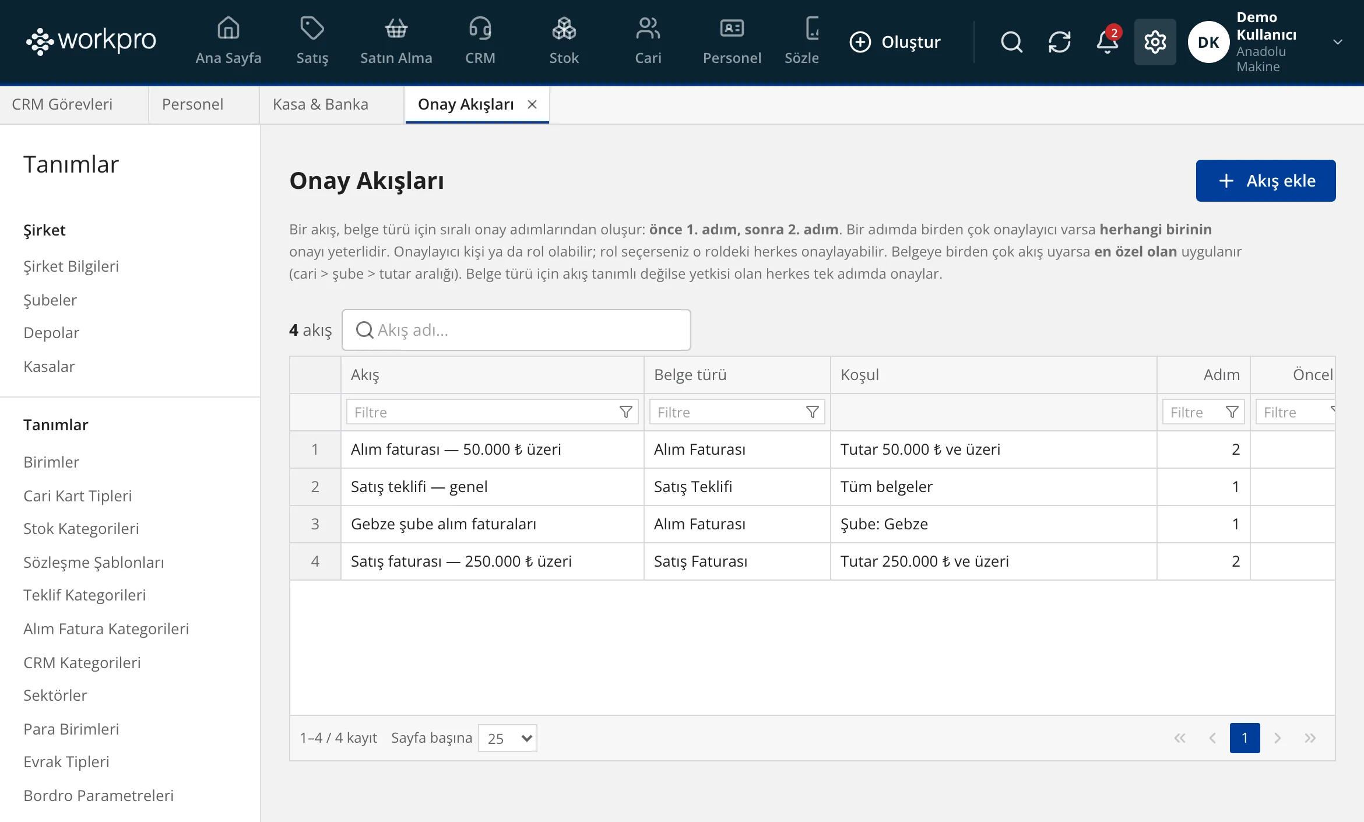Click the global search magnifier icon

pyautogui.click(x=1011, y=42)
